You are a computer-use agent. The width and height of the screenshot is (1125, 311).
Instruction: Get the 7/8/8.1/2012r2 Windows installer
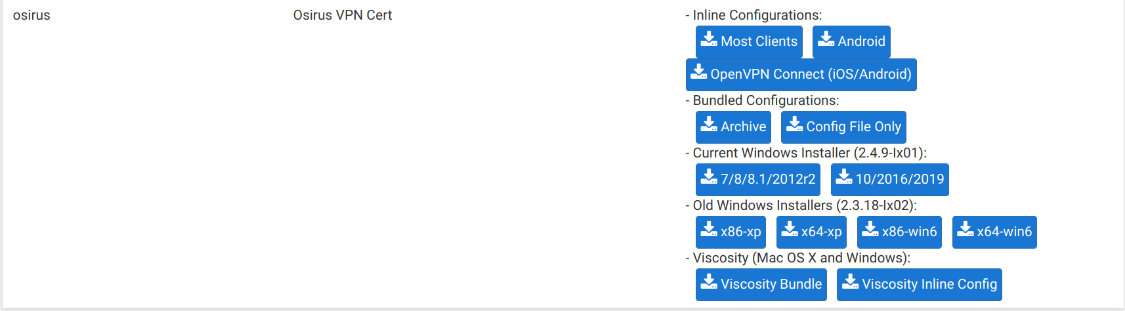[x=758, y=180]
